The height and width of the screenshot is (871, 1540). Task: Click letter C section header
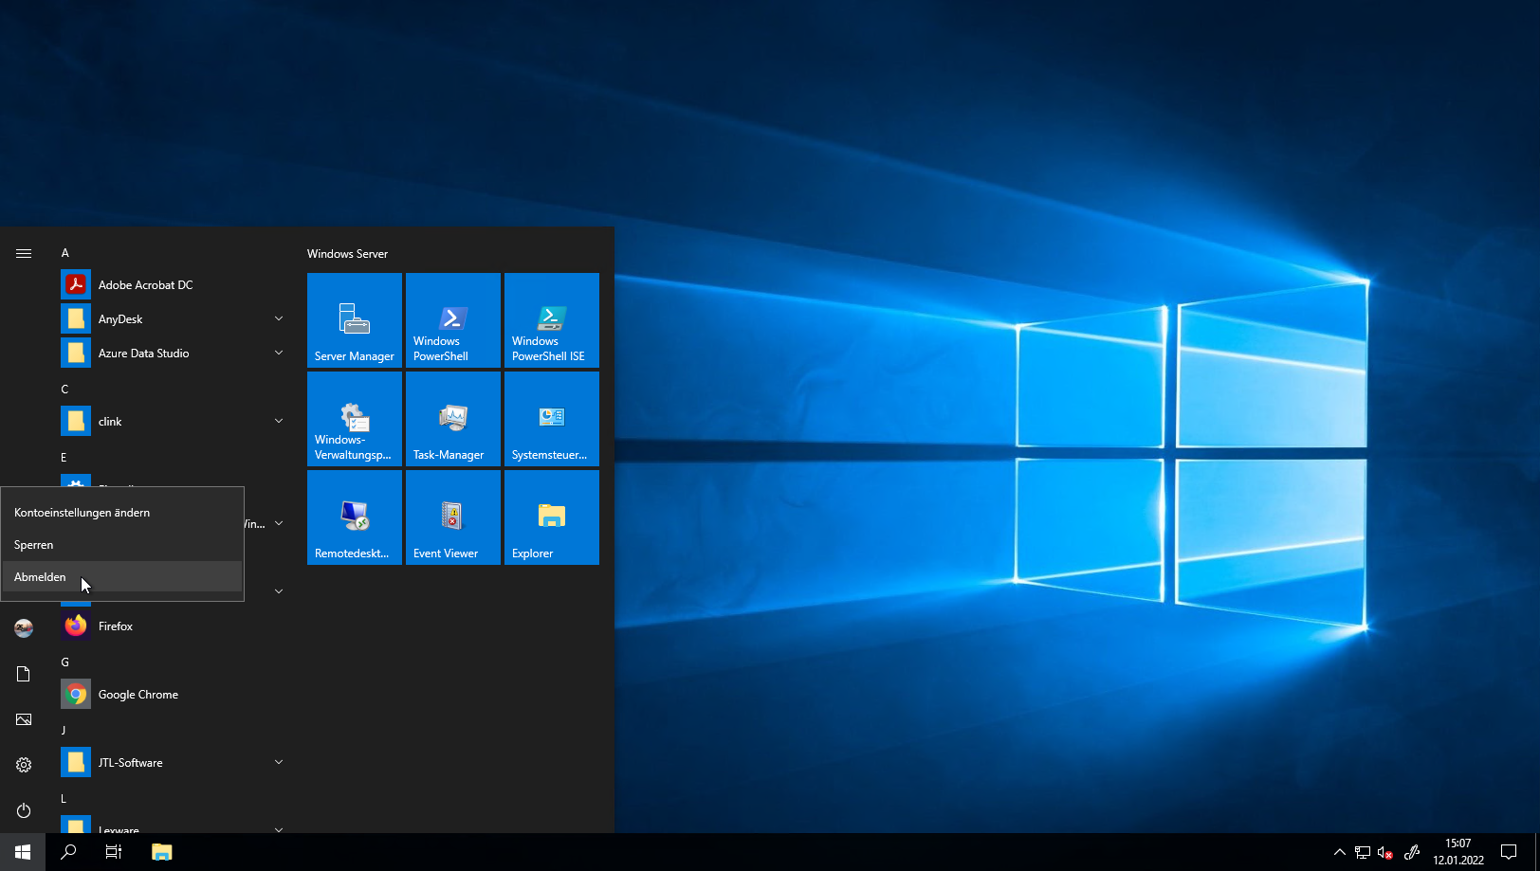pyautogui.click(x=64, y=390)
